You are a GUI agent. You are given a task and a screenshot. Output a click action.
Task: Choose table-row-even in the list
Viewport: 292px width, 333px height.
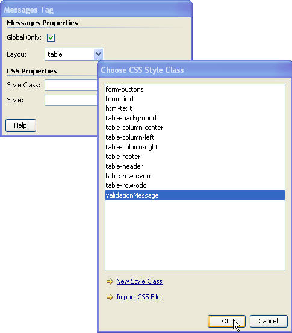click(x=194, y=176)
